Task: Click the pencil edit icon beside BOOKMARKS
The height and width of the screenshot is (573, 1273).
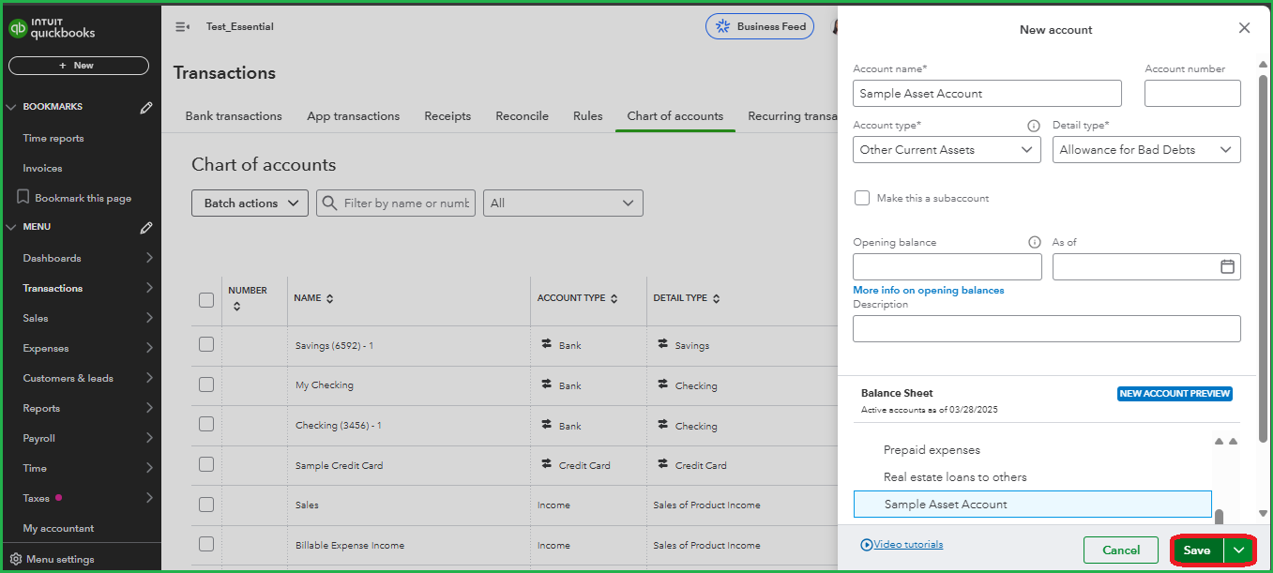Action: (x=146, y=106)
